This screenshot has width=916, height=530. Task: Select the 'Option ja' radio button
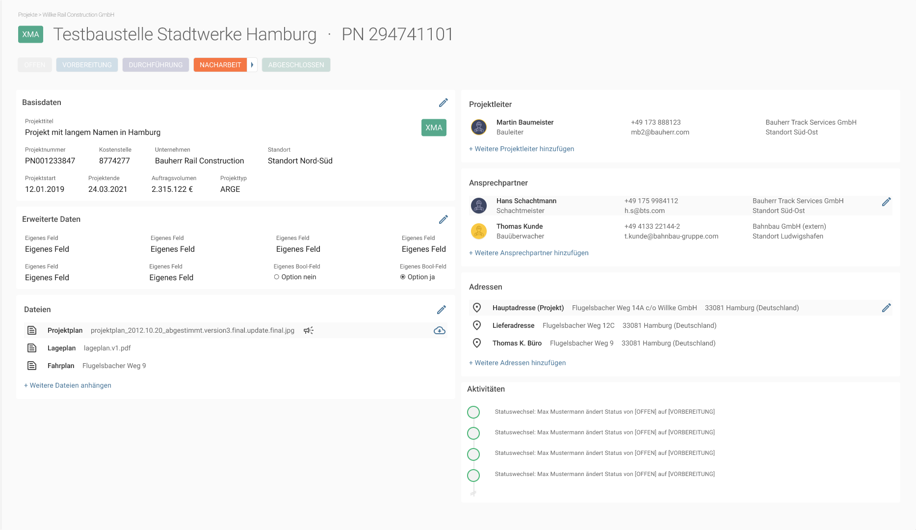pos(403,277)
